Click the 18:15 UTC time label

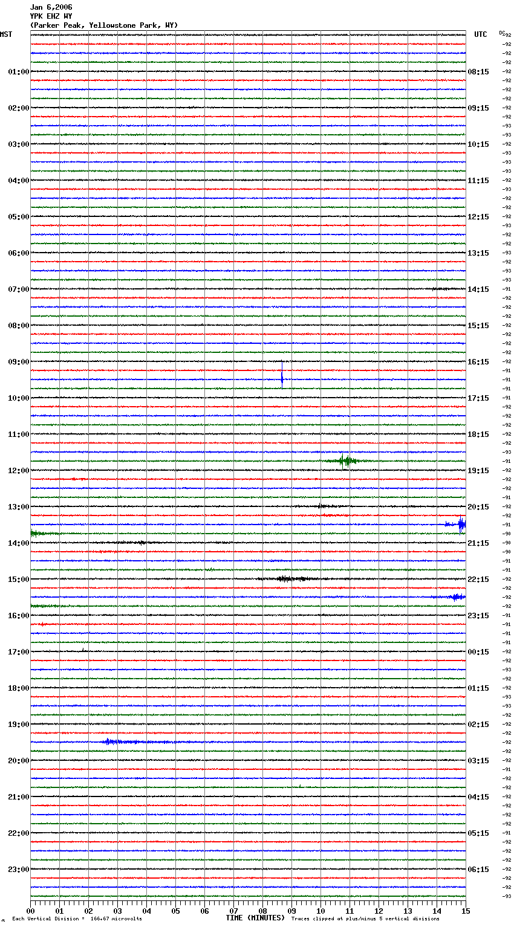478,434
